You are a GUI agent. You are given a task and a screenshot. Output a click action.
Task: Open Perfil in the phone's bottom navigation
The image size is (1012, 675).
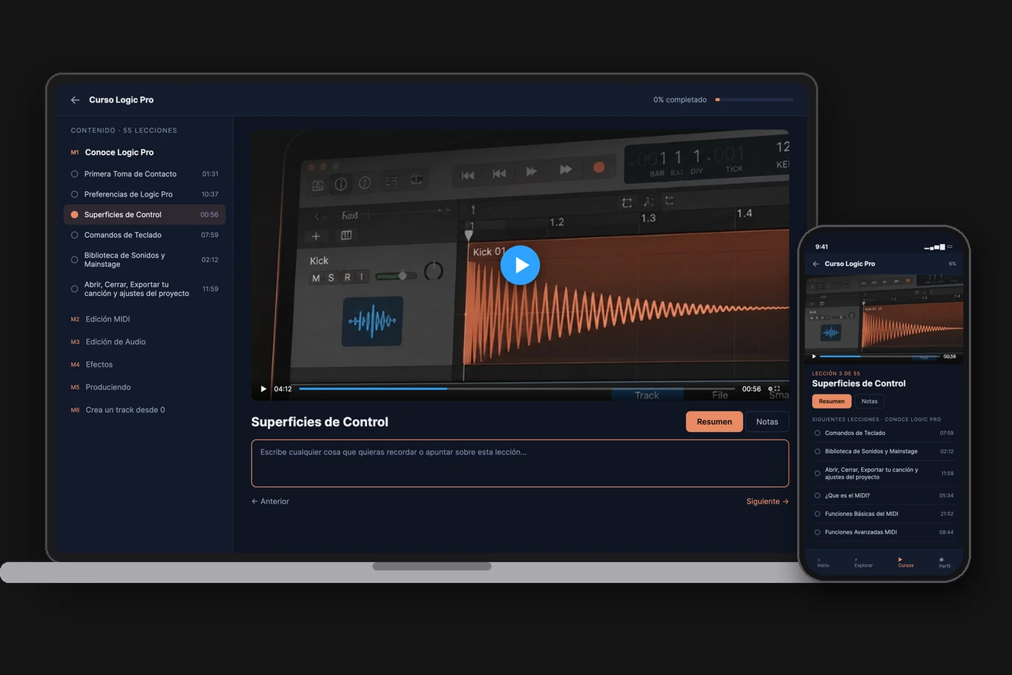tap(944, 562)
